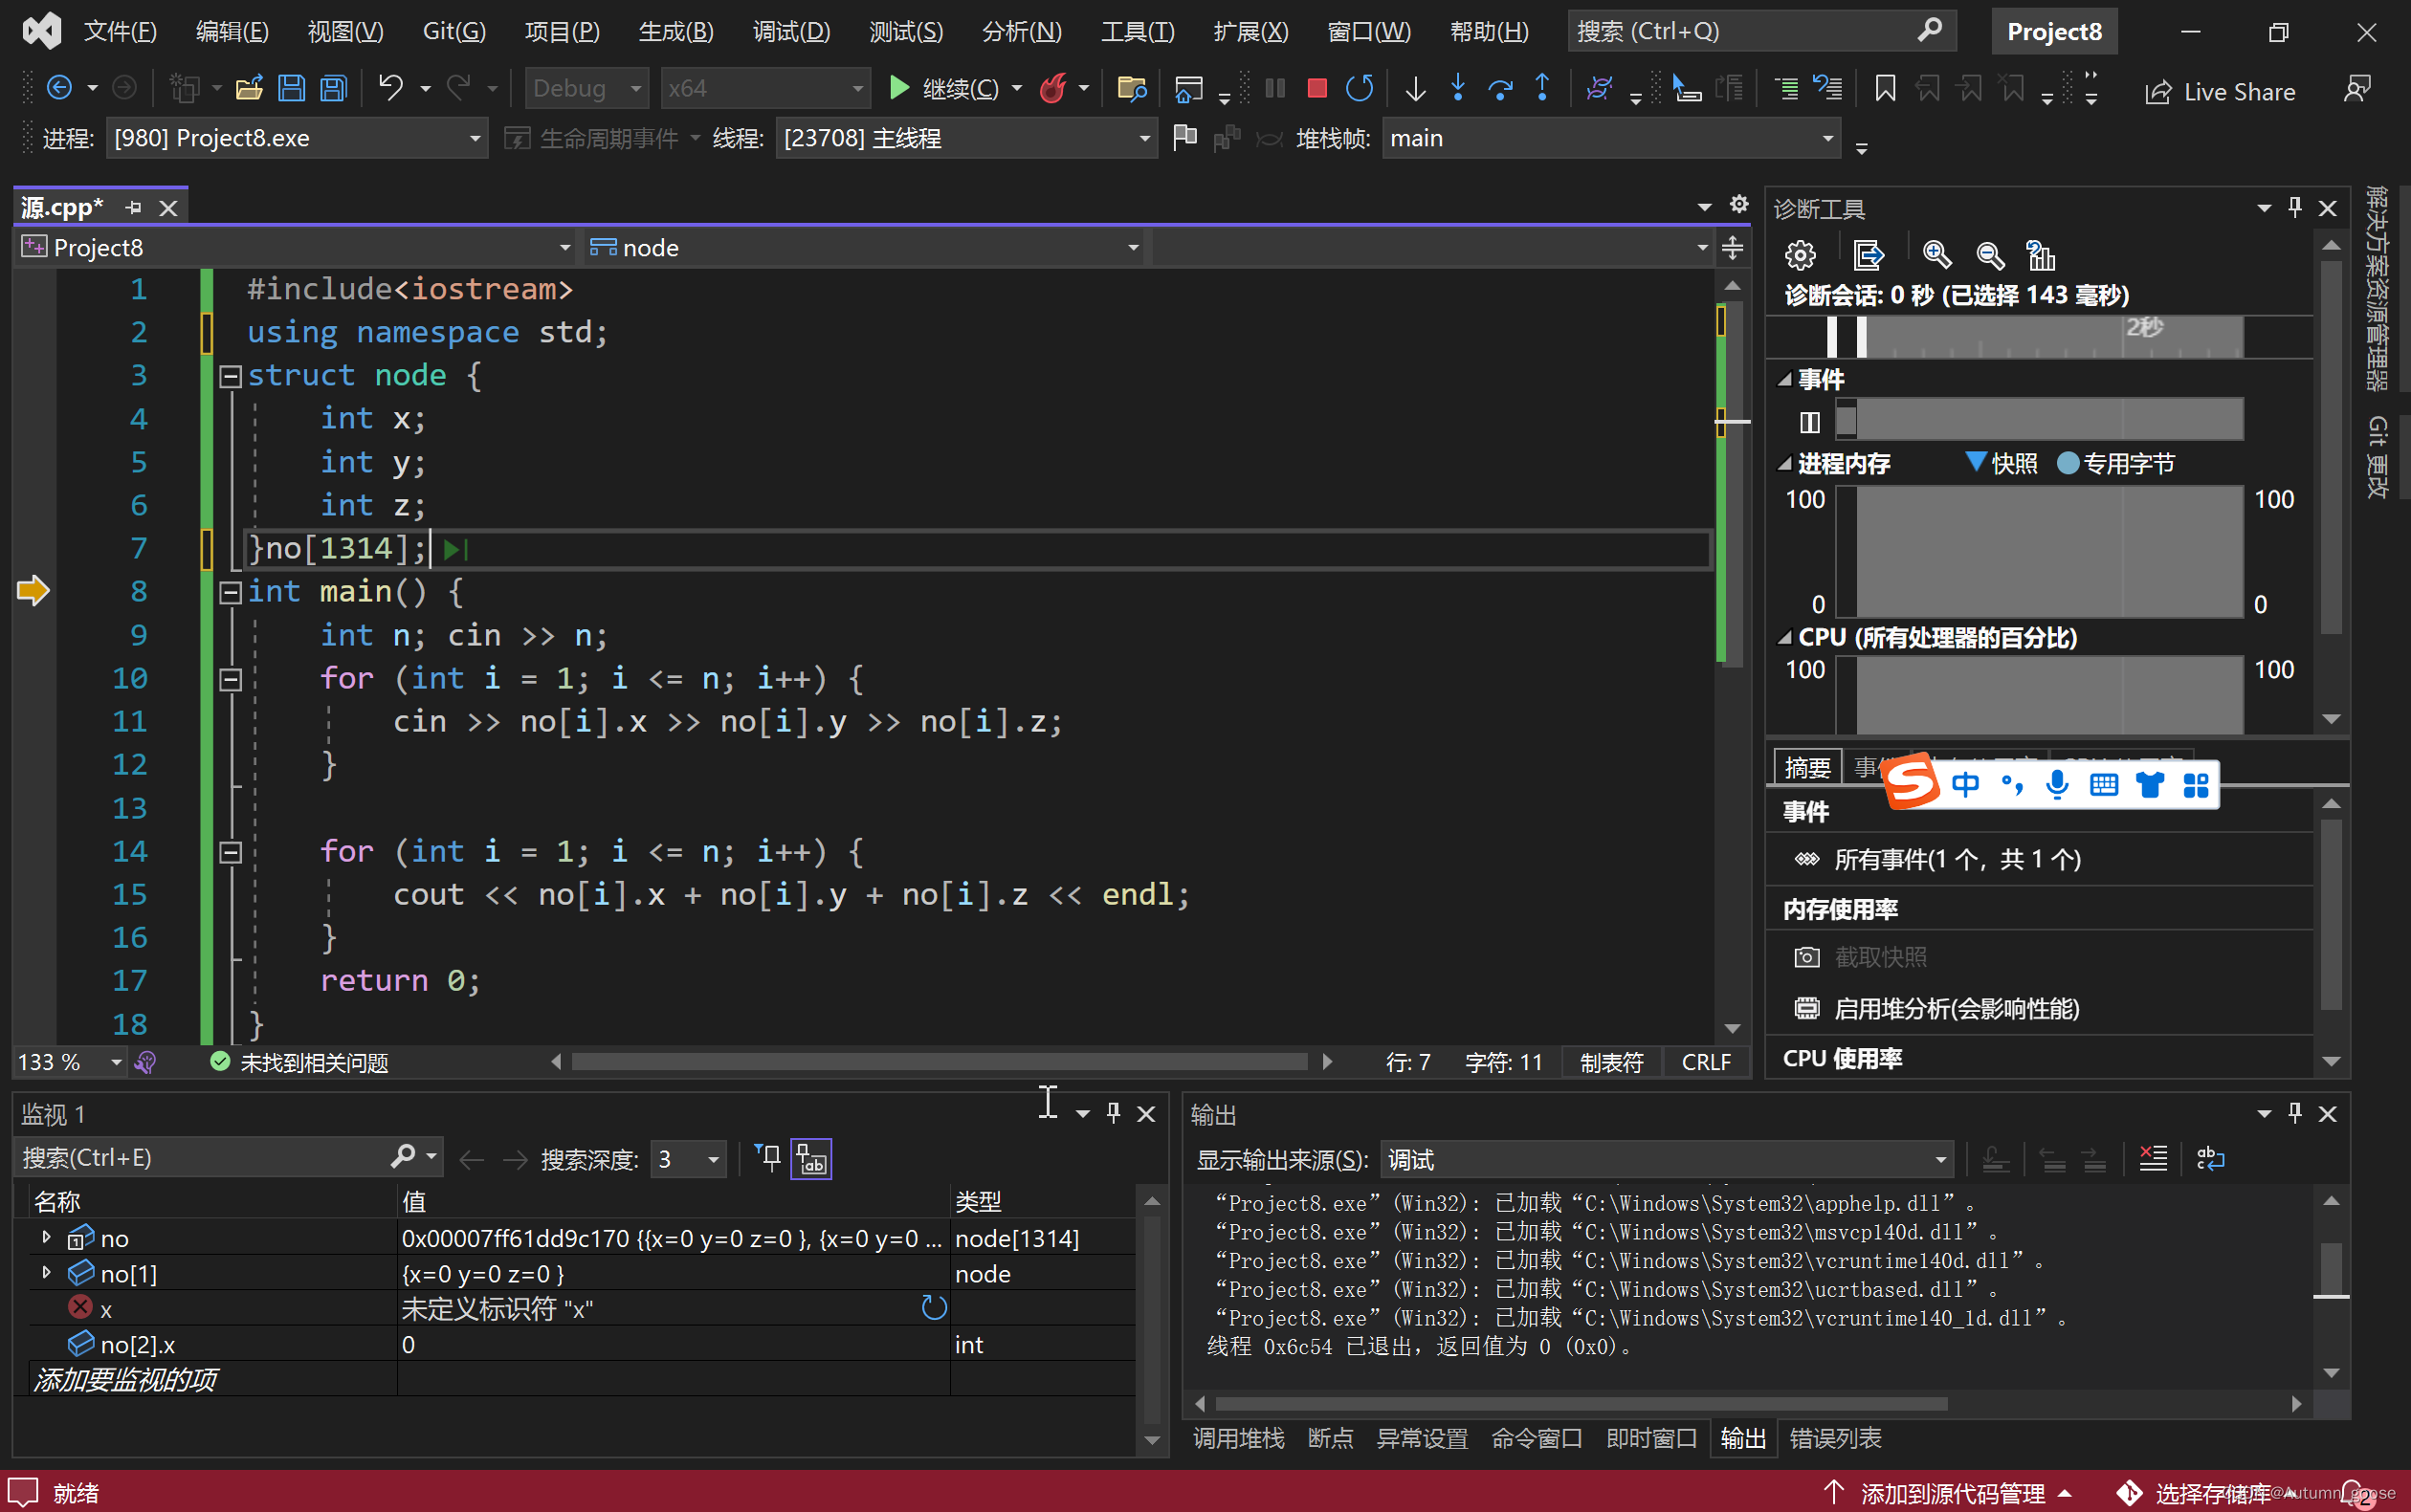The width and height of the screenshot is (2411, 1512).
Task: Click the Bookmark icon in toolbar
Action: click(1885, 89)
